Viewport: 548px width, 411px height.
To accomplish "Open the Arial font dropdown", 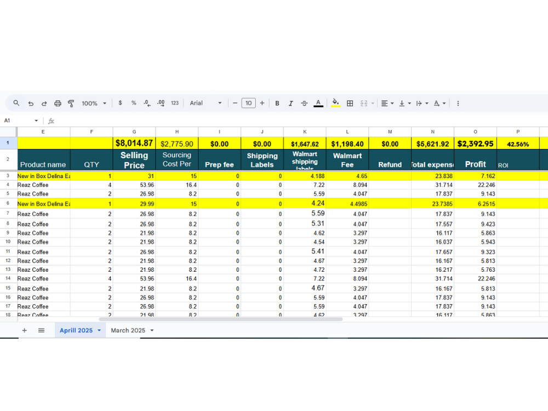I will (x=206, y=103).
